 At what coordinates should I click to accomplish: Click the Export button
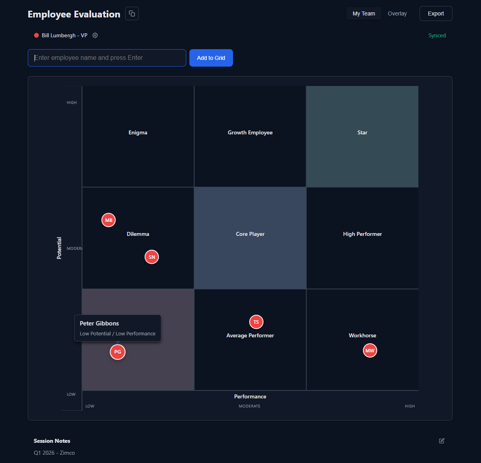point(435,13)
